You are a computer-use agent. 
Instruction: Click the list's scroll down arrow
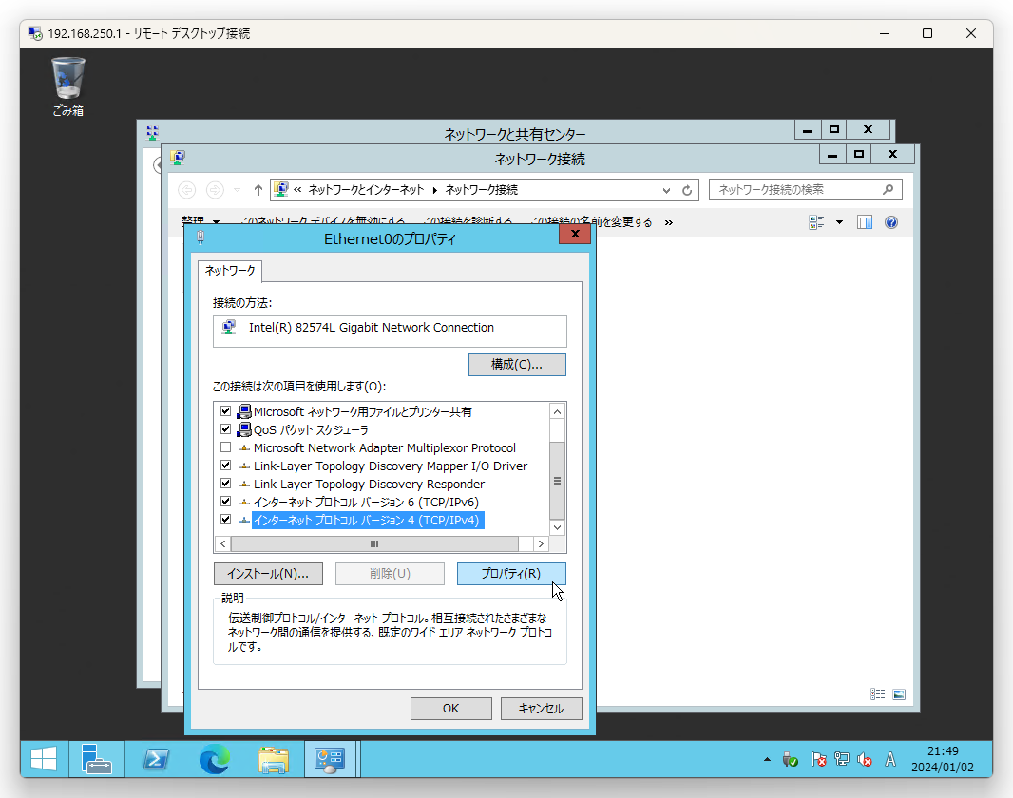[x=557, y=527]
